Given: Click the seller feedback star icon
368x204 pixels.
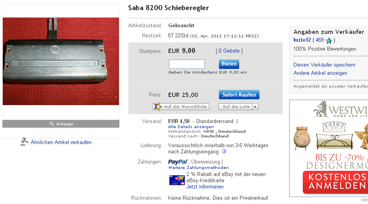Looking at the screenshot, I should (x=329, y=40).
